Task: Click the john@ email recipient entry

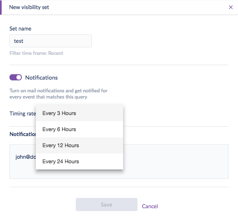Action: [x=26, y=157]
